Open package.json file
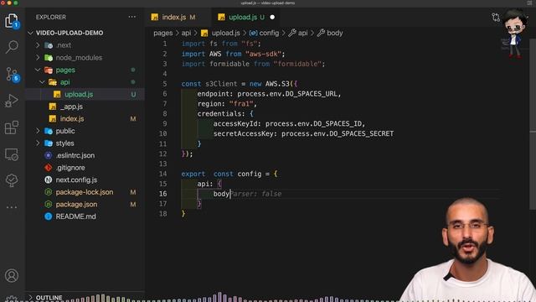The height and width of the screenshot is (302, 536). (x=76, y=205)
